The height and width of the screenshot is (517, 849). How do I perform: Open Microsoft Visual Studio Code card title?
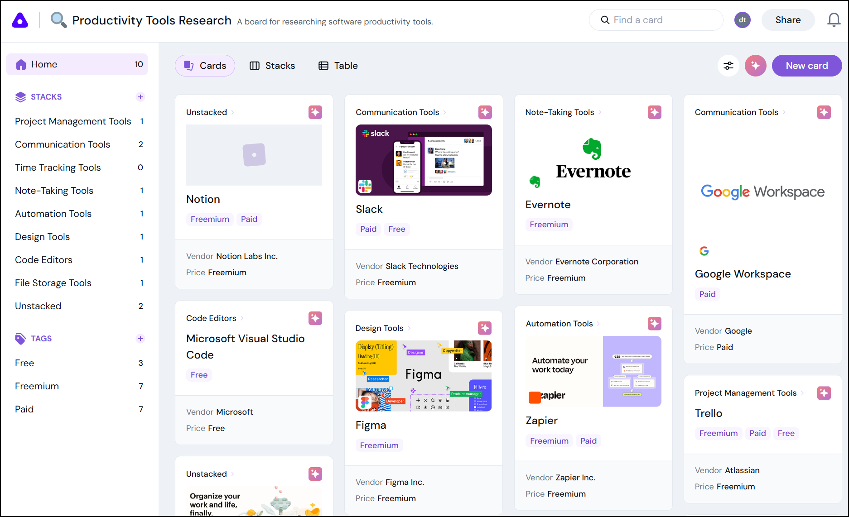(x=245, y=347)
